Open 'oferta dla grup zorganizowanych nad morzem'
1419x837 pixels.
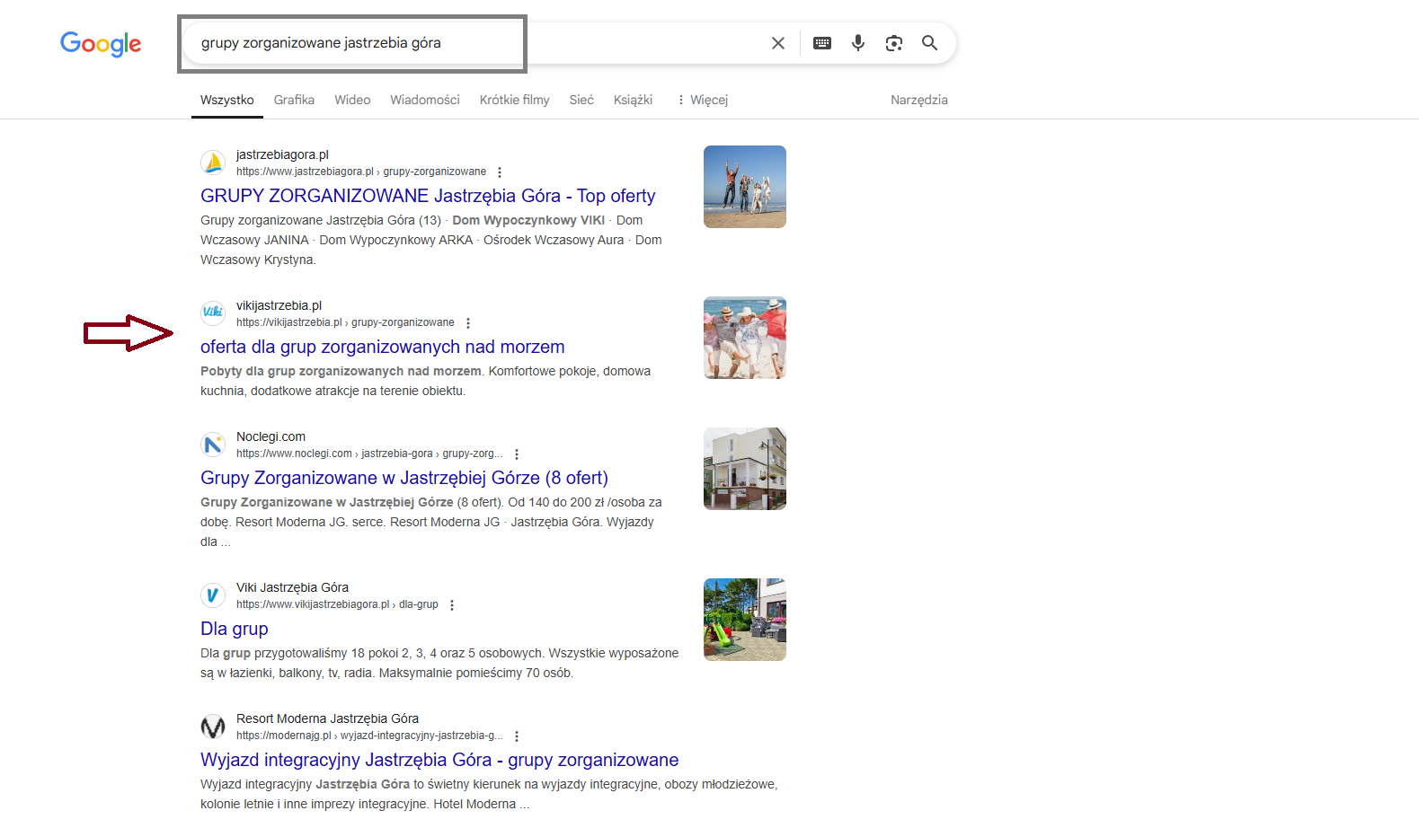pyautogui.click(x=383, y=347)
